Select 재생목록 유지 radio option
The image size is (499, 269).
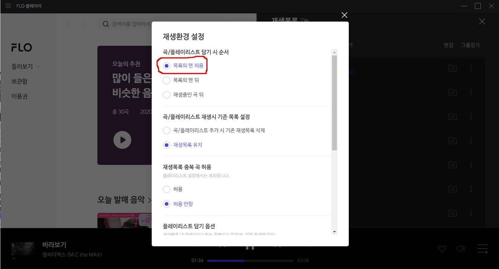167,145
